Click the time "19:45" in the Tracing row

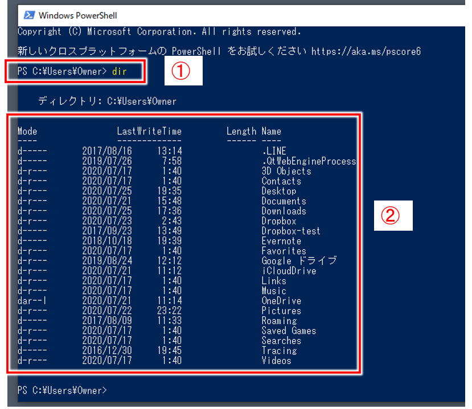pos(170,350)
